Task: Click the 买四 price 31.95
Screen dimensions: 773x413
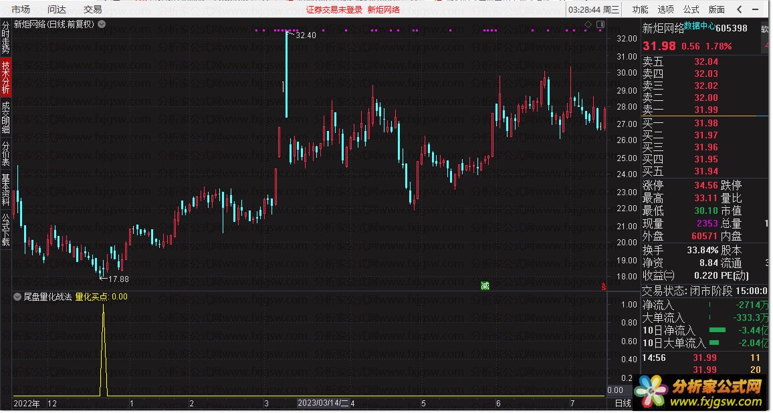Action: pos(706,159)
